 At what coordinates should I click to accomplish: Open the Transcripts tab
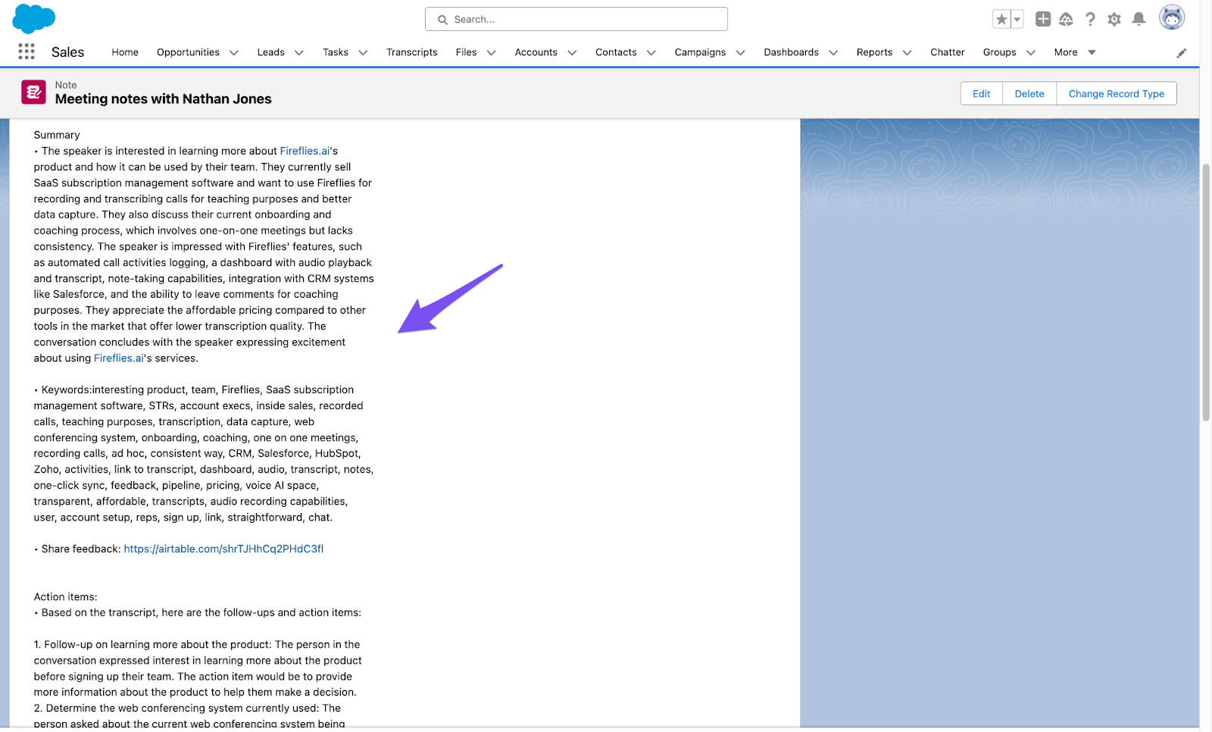point(412,52)
